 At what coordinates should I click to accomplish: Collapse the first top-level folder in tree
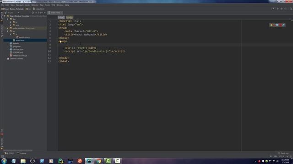[x=8, y=19]
